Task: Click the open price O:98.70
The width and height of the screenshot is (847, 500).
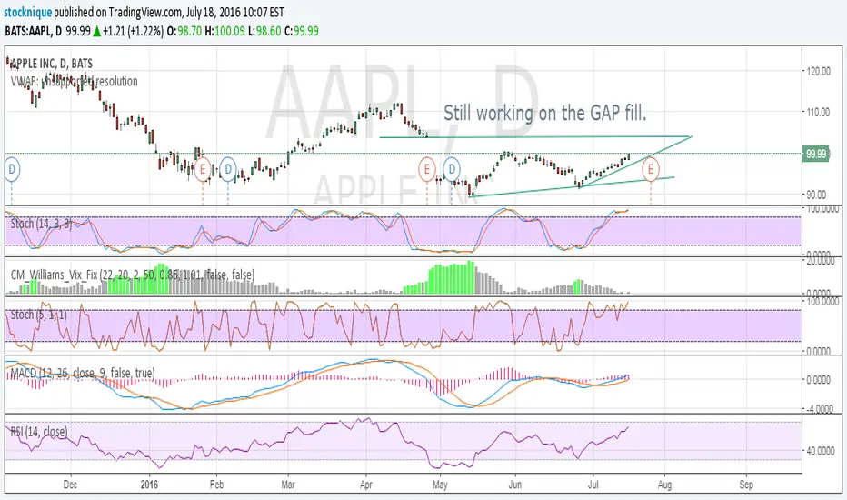Action: tap(184, 31)
